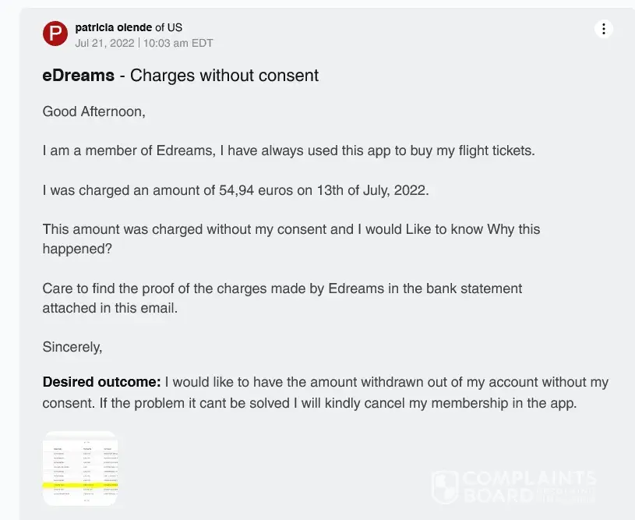
Task: Open the three-dot more options menu
Action: point(603,30)
